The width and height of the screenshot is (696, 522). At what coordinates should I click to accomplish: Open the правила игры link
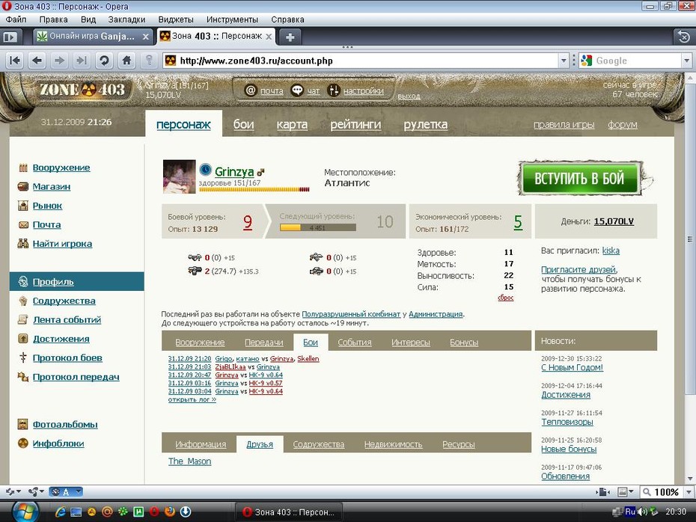pos(564,125)
